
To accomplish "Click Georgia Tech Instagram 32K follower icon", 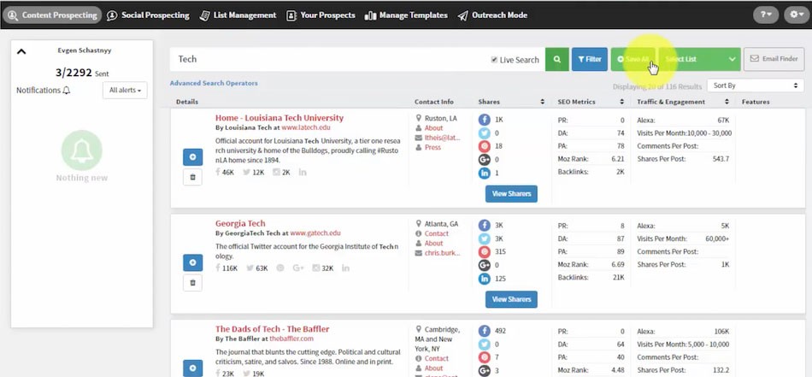I will point(316,268).
